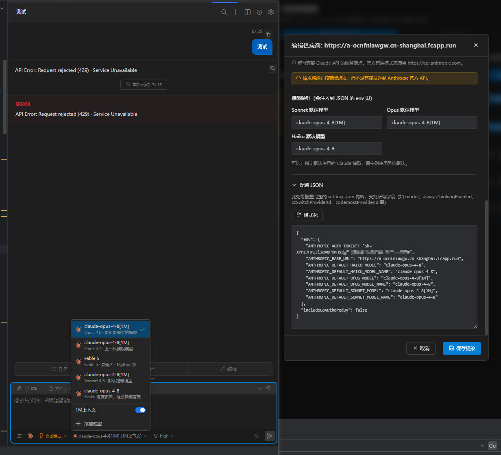Click the JSON textarea resize handle
The image size is (501, 455).
[x=475, y=326]
